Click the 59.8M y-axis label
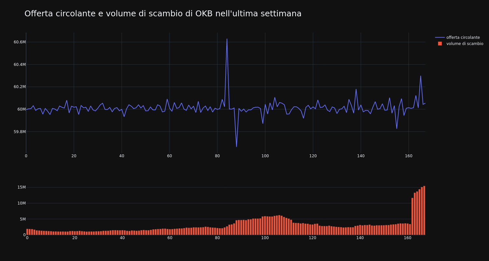The height and width of the screenshot is (261, 489). (x=20, y=132)
